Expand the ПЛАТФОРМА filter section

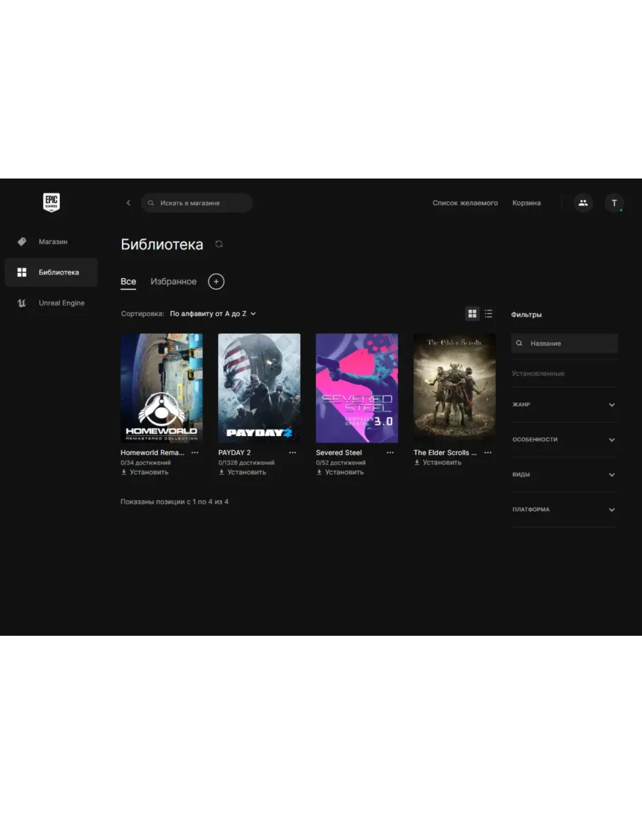click(612, 509)
